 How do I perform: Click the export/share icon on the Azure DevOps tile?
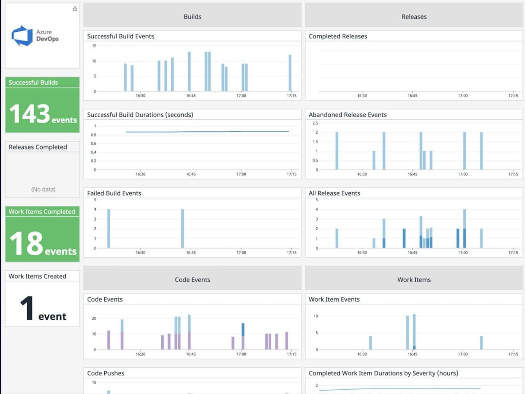coord(75,8)
